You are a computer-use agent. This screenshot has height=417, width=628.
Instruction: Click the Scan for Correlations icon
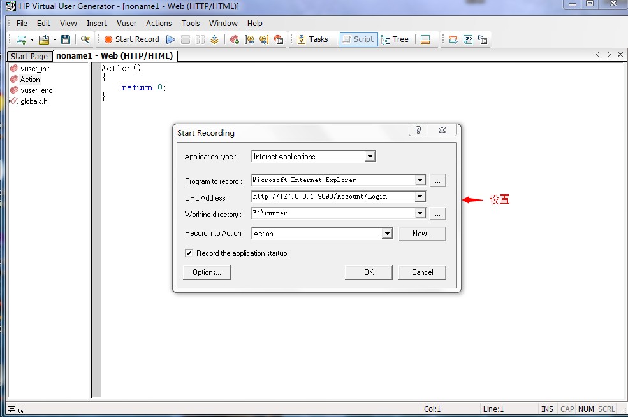453,39
